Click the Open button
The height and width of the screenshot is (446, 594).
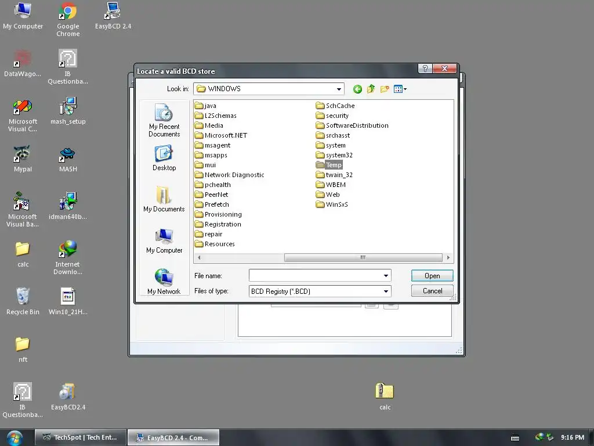[432, 276]
